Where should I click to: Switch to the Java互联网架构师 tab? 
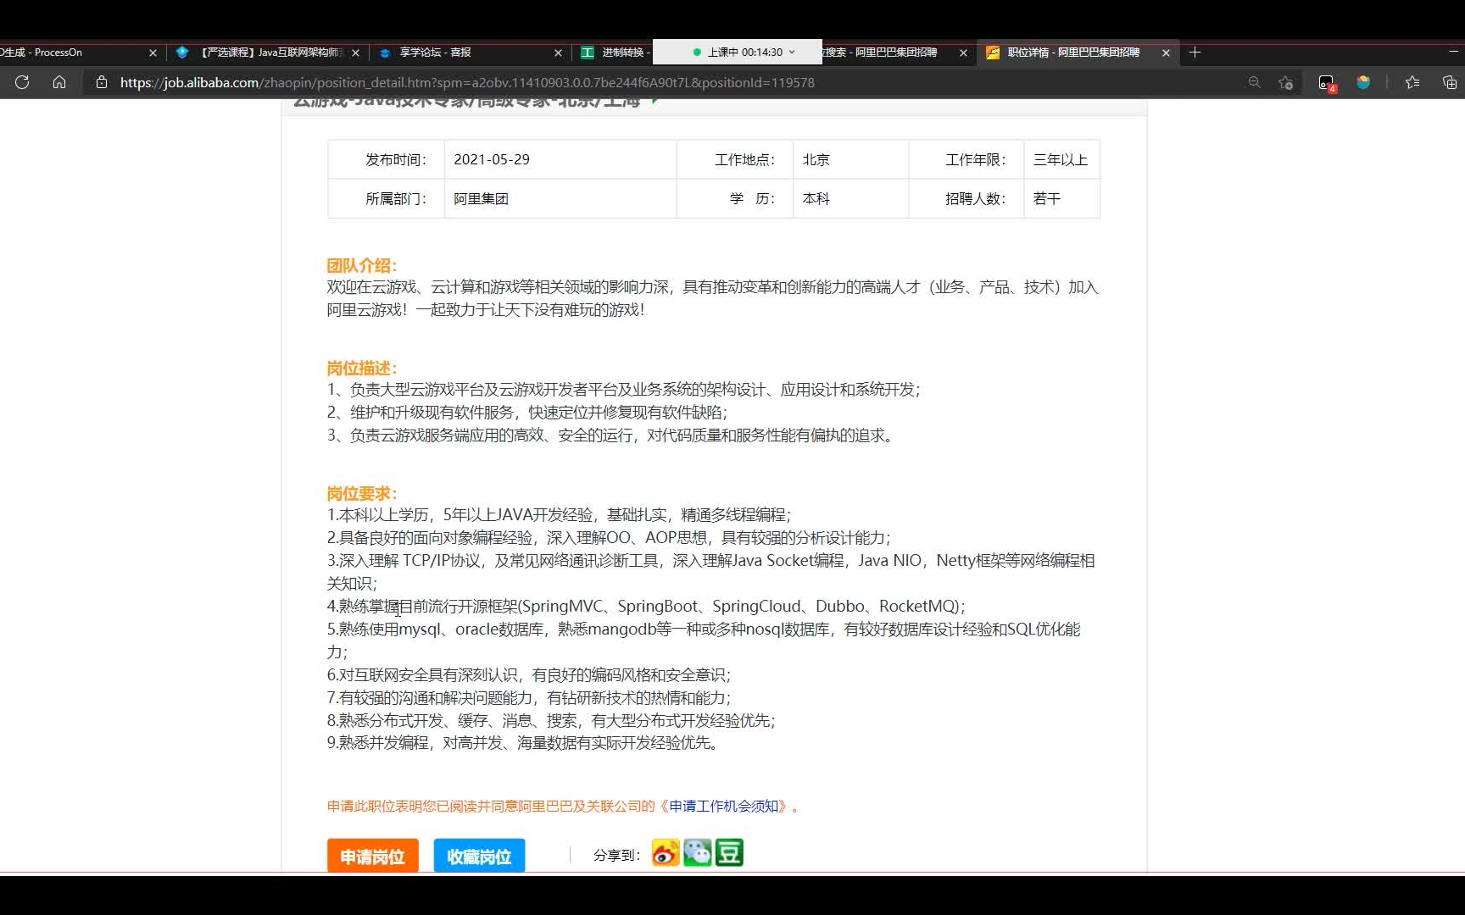[x=267, y=53]
